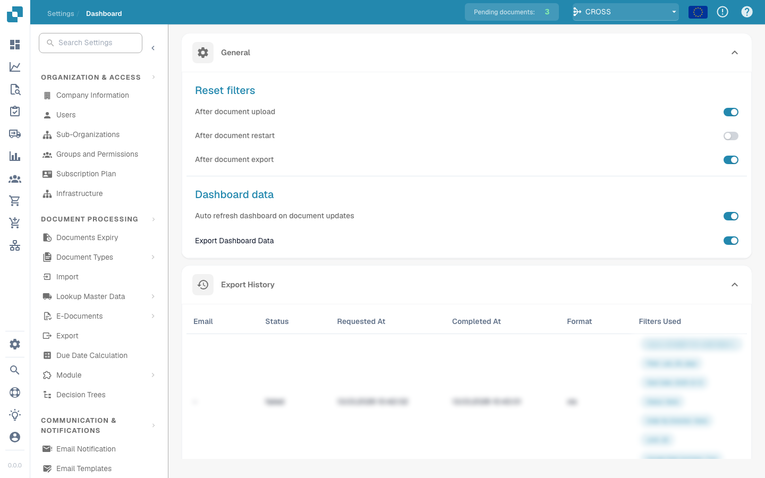Viewport: 765px width, 478px height.
Task: Click the Settings breadcrumb link
Action: [61, 13]
